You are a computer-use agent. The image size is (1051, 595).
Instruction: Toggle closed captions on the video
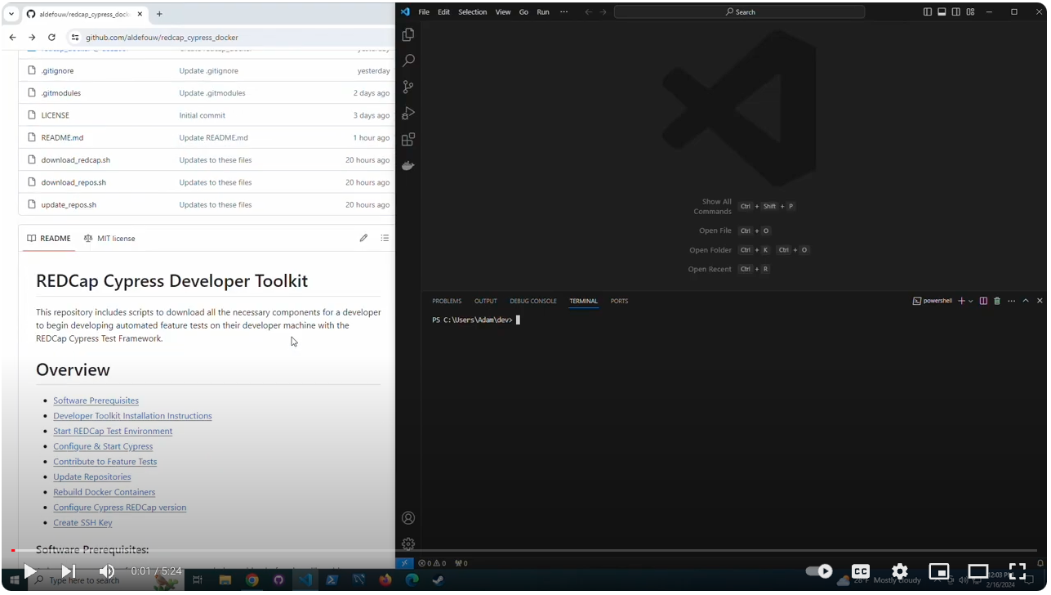[860, 571]
